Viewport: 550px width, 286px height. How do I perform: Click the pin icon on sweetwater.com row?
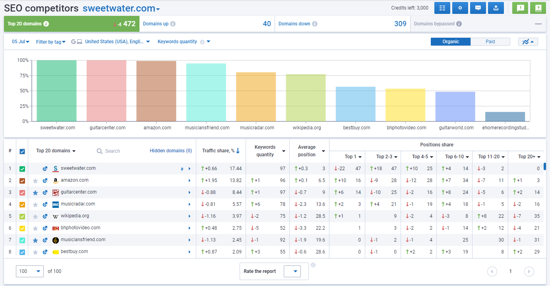click(182, 169)
